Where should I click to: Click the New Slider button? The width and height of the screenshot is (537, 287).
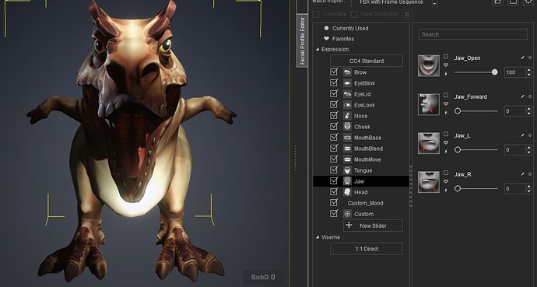373,226
